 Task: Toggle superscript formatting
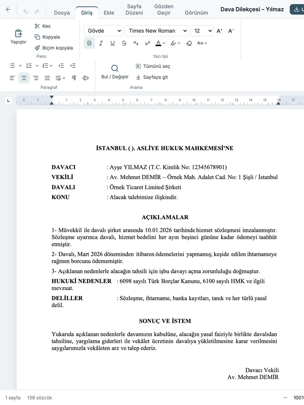[x=147, y=43]
